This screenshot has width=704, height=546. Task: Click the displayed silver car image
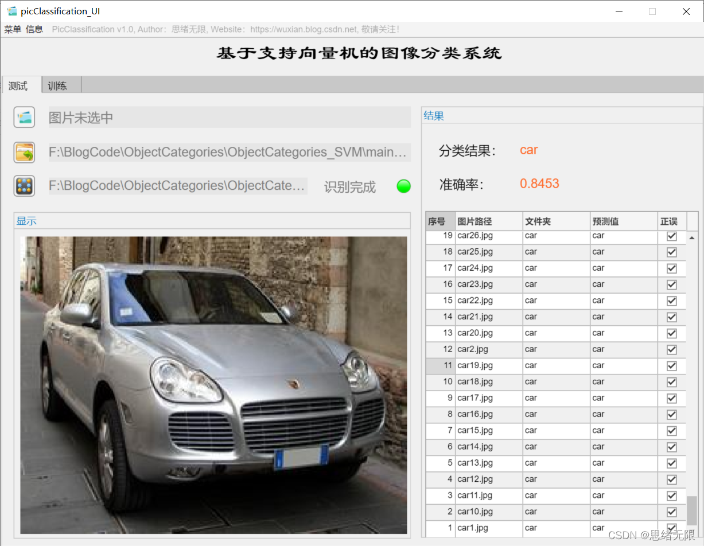coord(213,385)
